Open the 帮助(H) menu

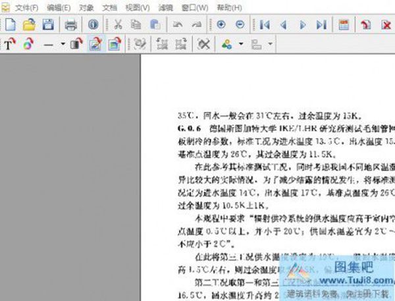tap(229, 8)
